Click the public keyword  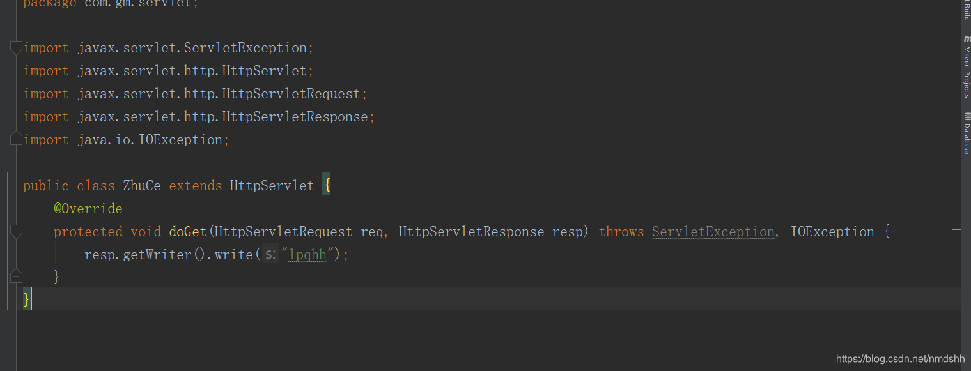coord(46,186)
